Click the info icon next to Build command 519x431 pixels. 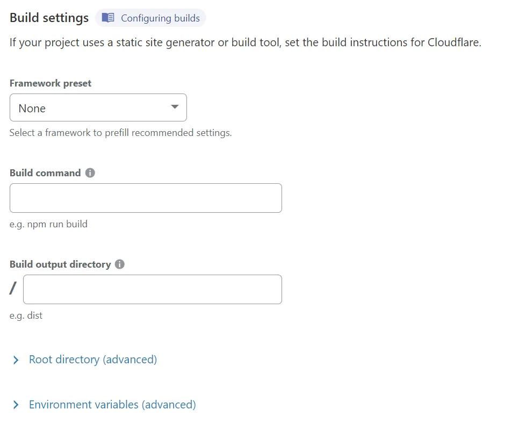90,173
